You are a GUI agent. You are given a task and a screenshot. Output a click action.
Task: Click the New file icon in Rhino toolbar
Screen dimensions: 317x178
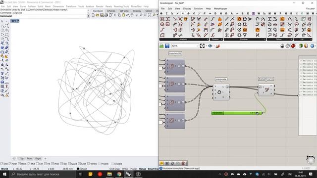[x=93, y=15]
